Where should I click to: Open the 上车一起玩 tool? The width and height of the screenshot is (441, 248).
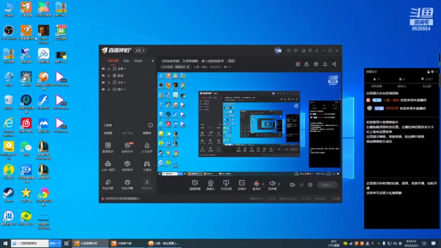108,166
